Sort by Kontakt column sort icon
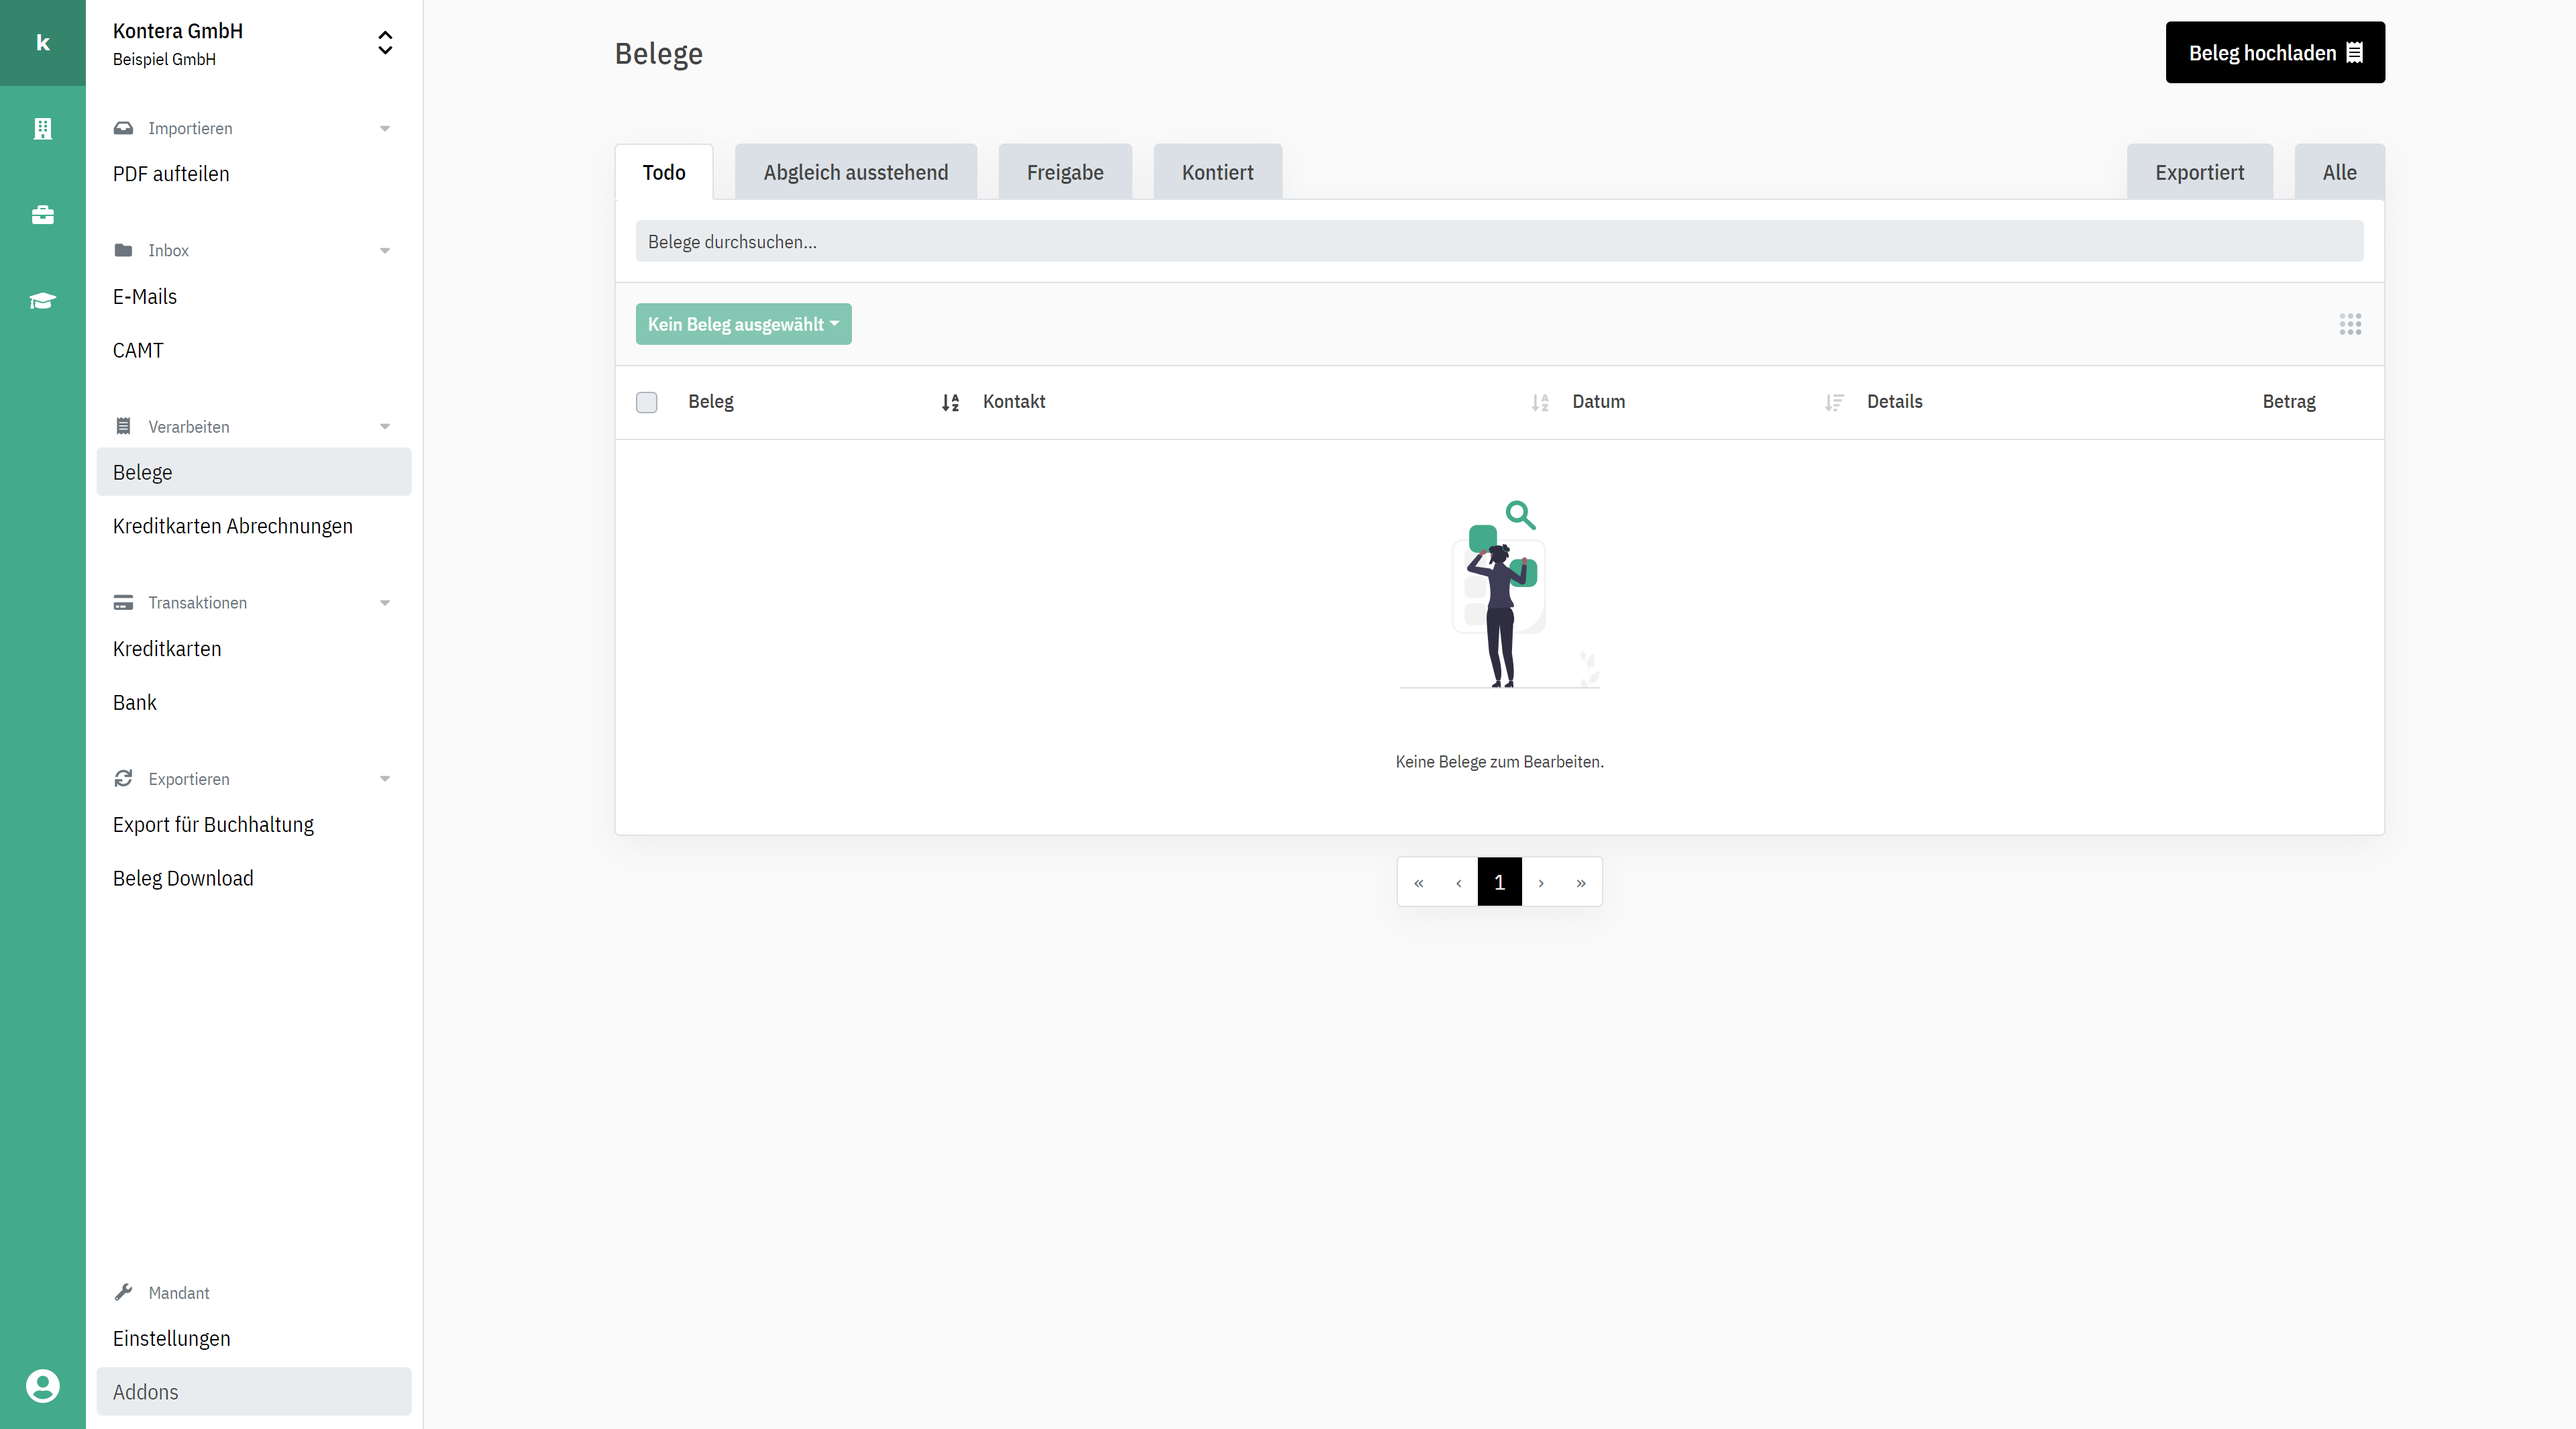Viewport: 2576px width, 1429px height. tap(1540, 402)
